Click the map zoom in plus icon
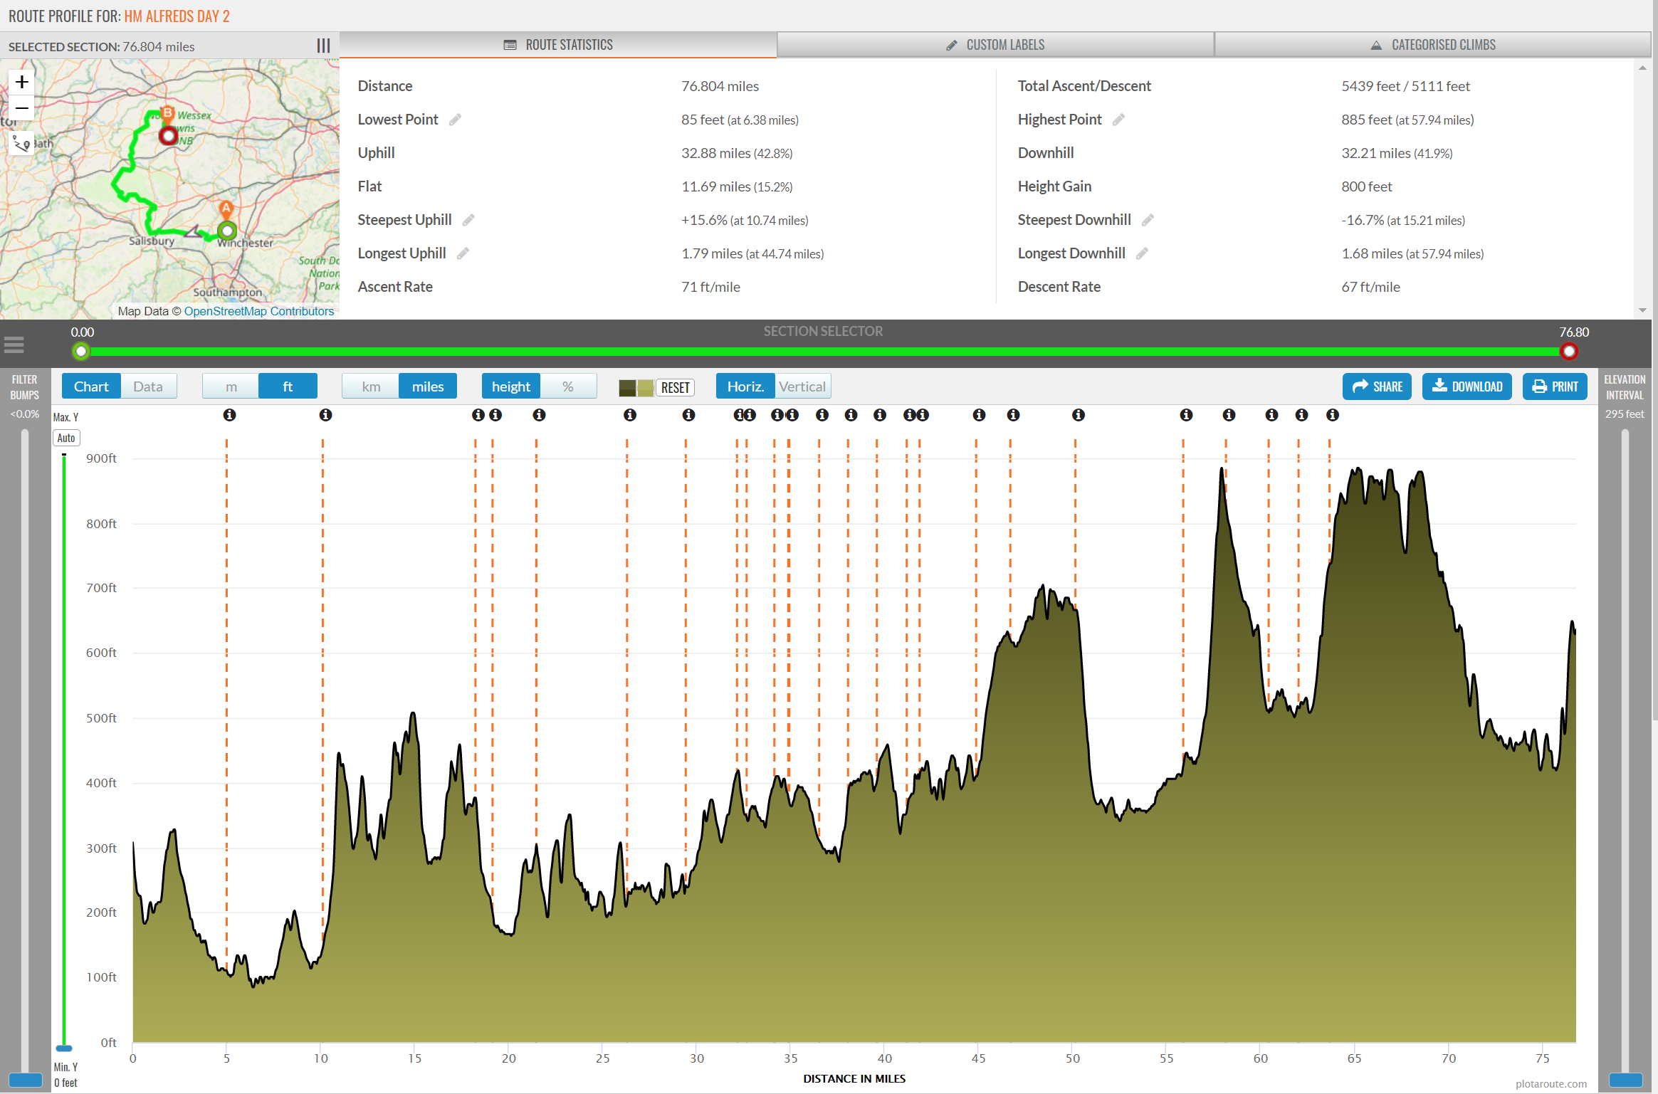1658x1094 pixels. [22, 82]
